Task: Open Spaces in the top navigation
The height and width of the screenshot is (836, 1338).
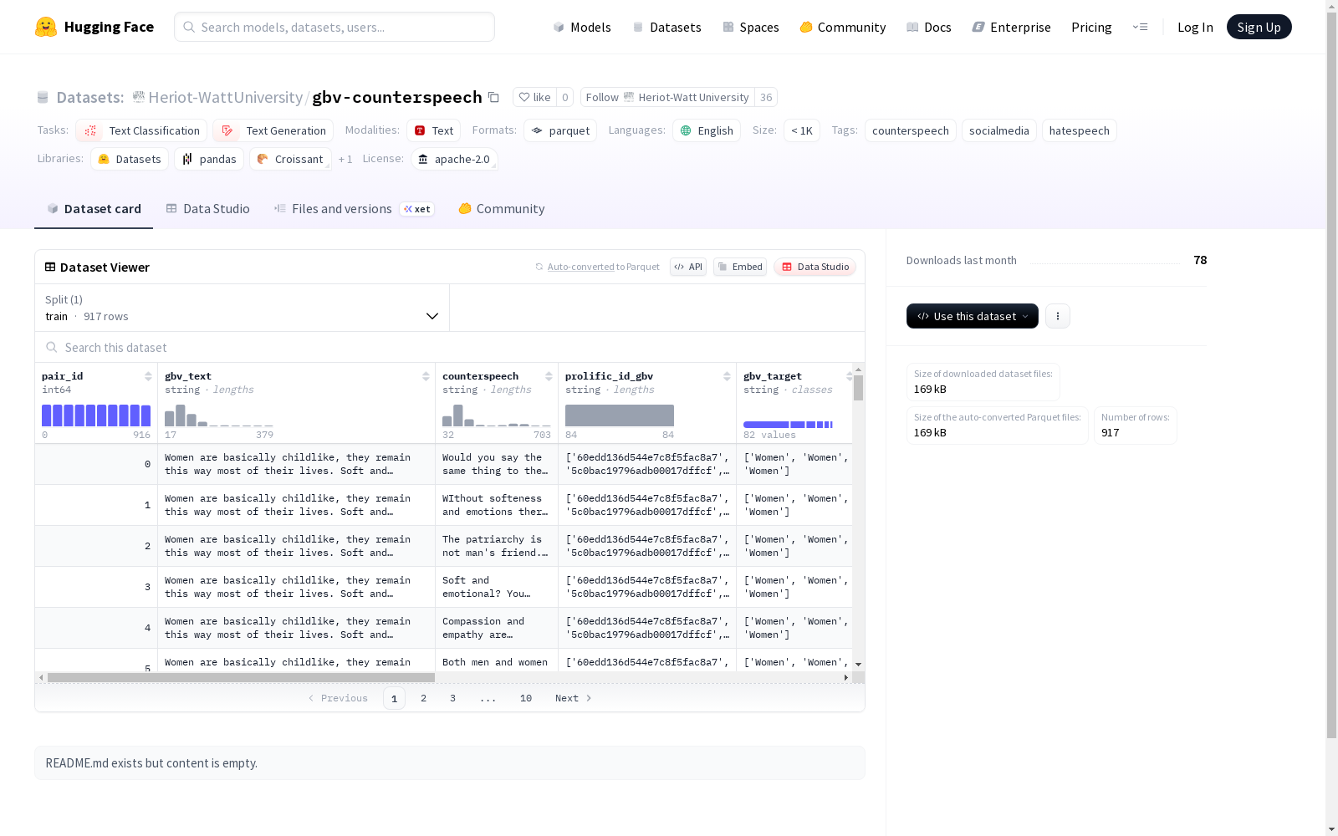Action: 751,27
